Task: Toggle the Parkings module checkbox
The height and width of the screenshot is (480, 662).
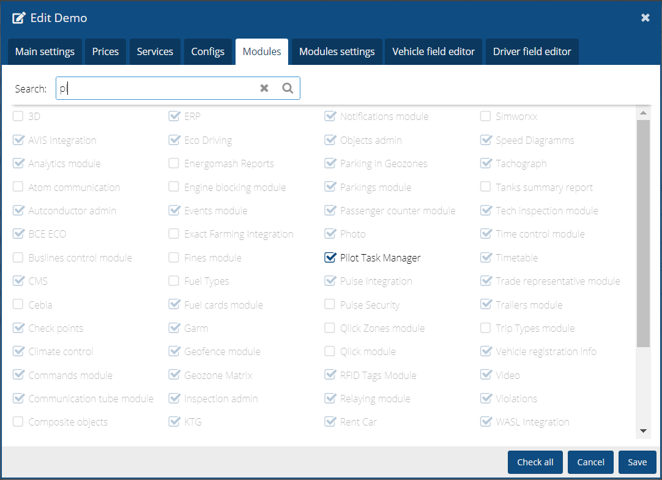Action: pos(330,187)
